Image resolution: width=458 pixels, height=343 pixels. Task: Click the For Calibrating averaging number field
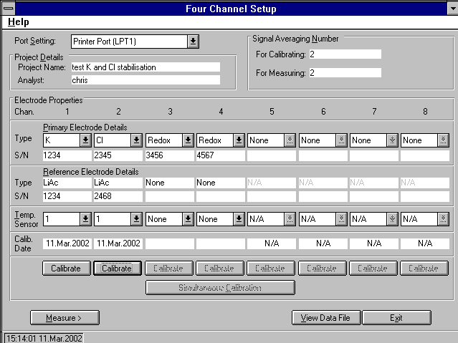coord(345,54)
